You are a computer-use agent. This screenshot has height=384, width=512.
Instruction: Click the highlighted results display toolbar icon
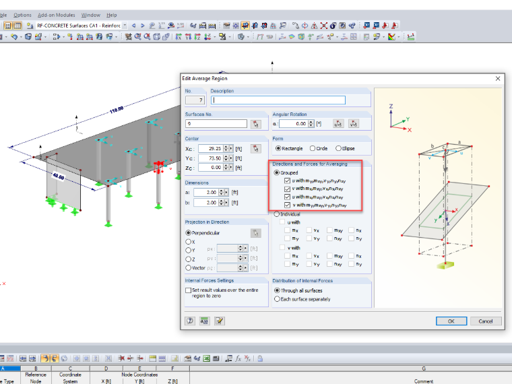pos(245,26)
